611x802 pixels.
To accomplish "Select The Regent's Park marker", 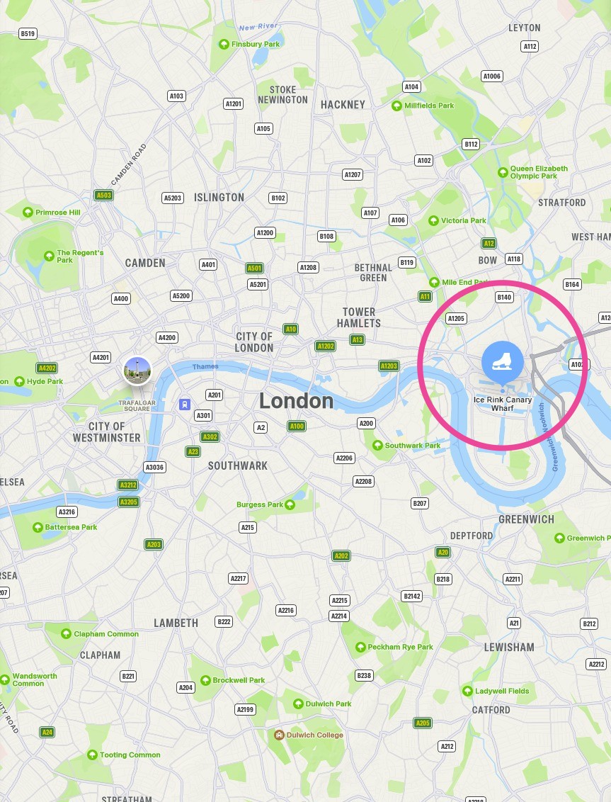I will click(x=49, y=256).
